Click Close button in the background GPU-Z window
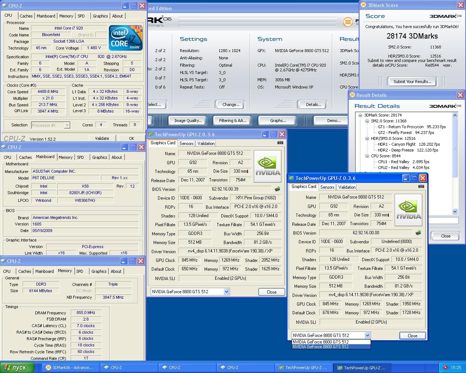Screen dimensions: 466x373 coord(272,292)
